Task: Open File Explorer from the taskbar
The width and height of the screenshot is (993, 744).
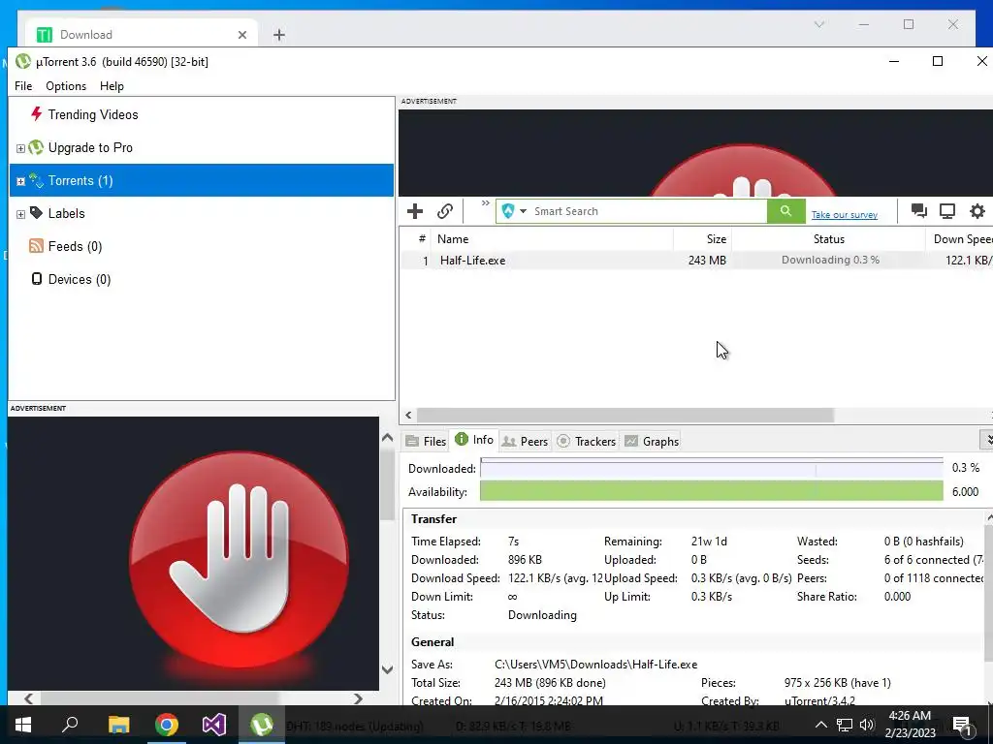Action: point(118,725)
